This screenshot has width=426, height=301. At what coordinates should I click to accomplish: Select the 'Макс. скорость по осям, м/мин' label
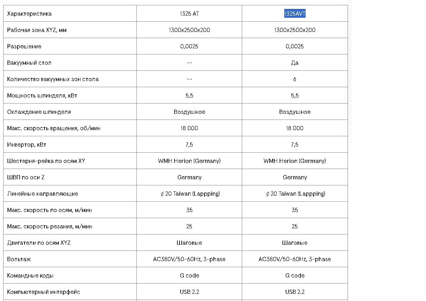coord(50,210)
